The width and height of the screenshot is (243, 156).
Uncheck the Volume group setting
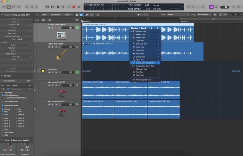pos(2,109)
